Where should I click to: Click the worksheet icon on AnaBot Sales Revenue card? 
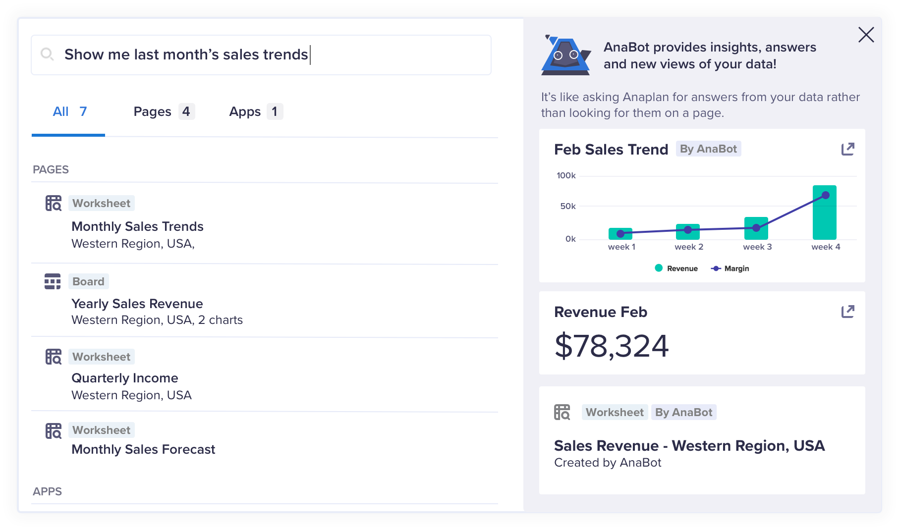pyautogui.click(x=562, y=412)
